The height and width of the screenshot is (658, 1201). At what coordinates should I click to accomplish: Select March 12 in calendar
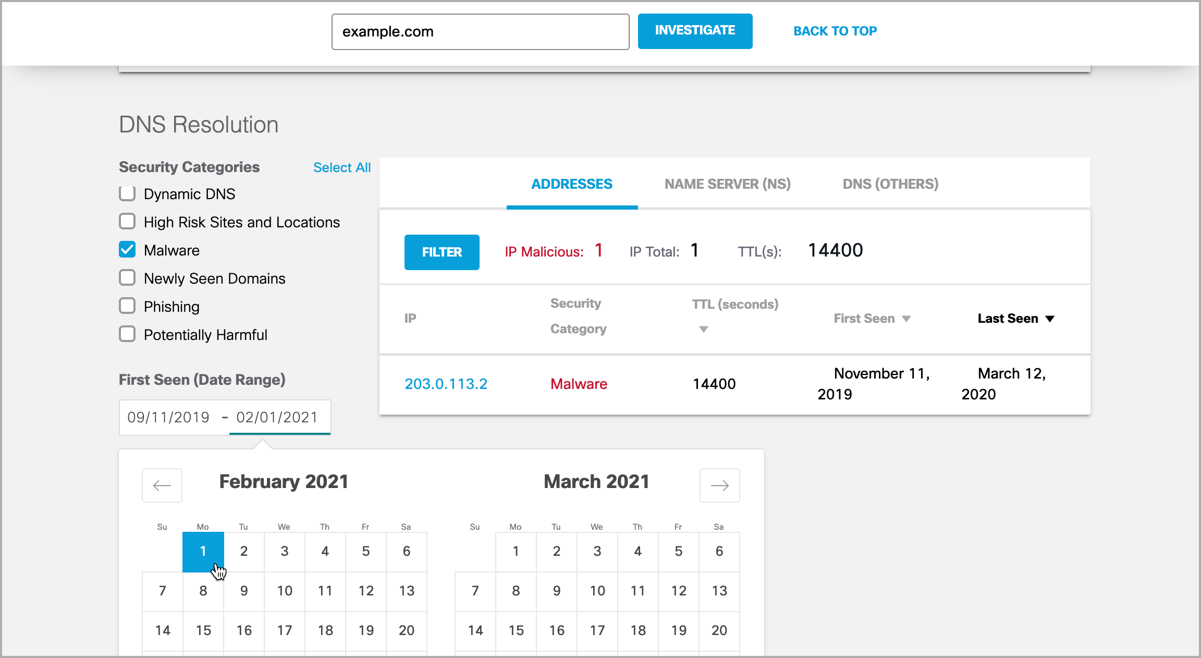(x=678, y=591)
